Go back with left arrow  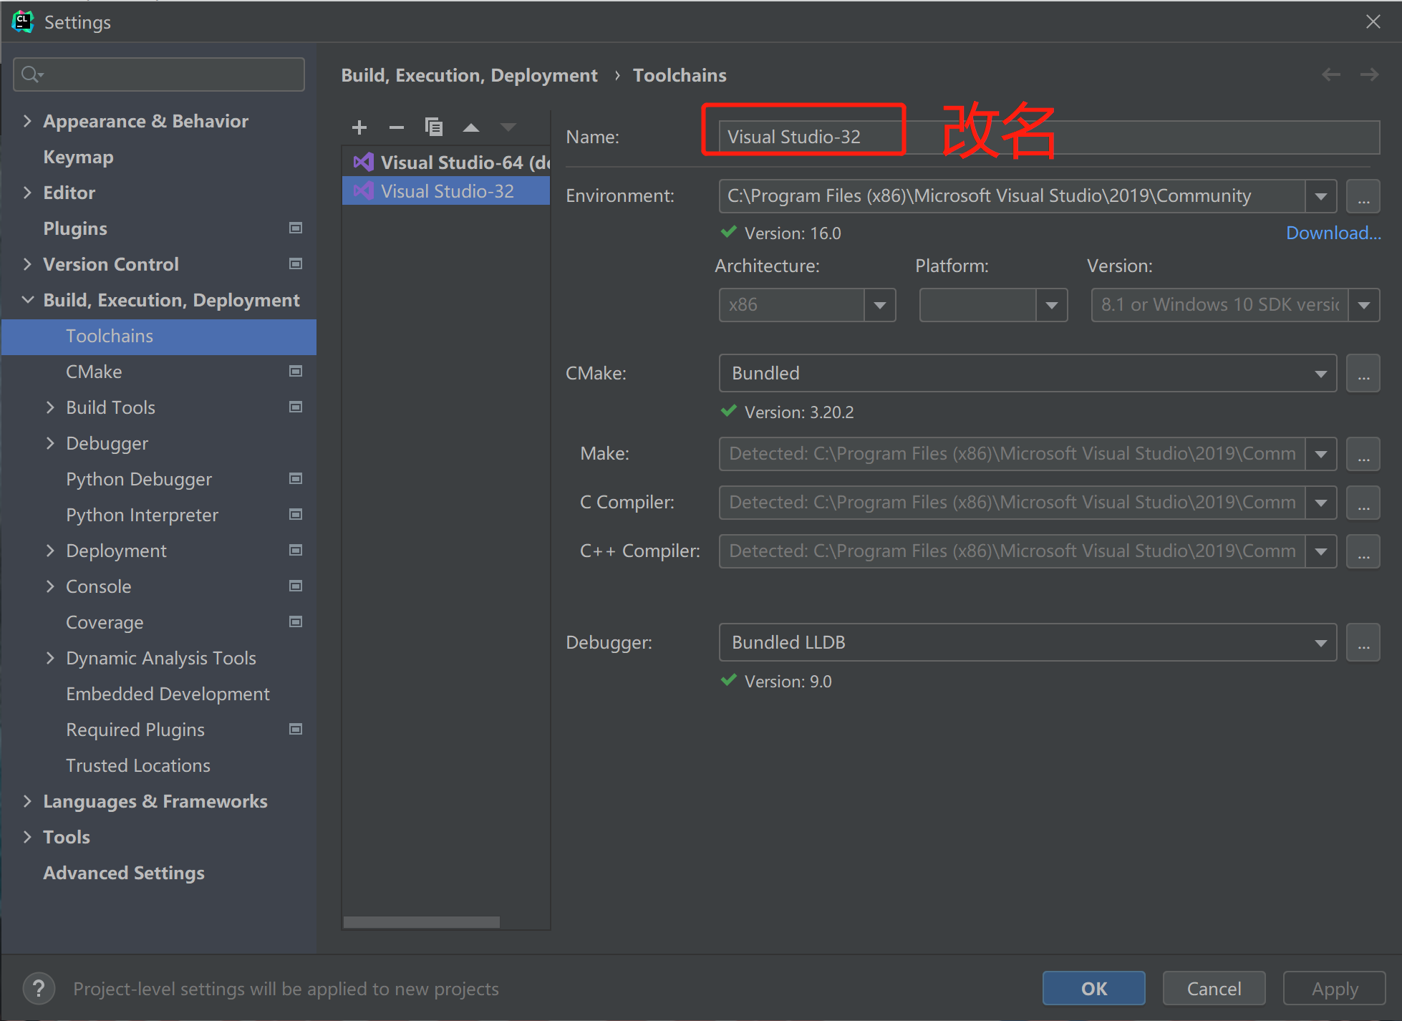1331,74
